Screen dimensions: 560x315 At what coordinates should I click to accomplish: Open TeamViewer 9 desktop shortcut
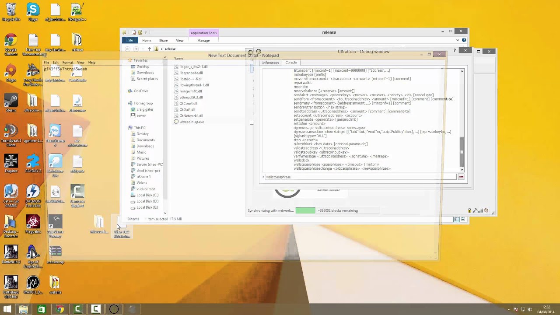(x=55, y=136)
